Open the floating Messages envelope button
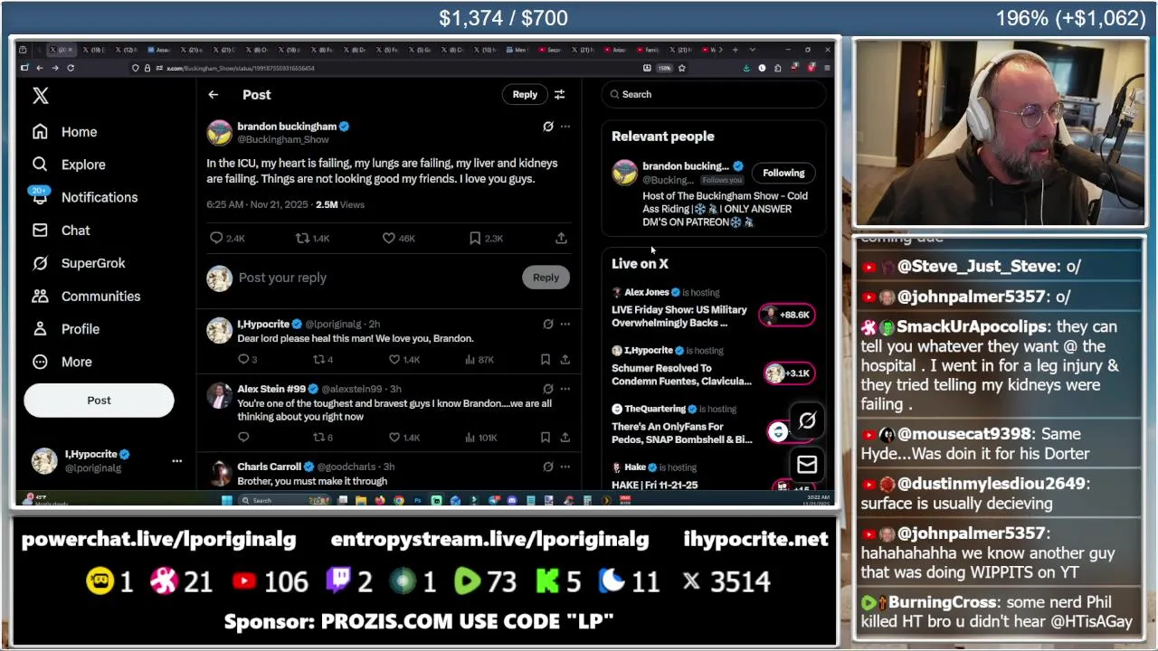 807,465
